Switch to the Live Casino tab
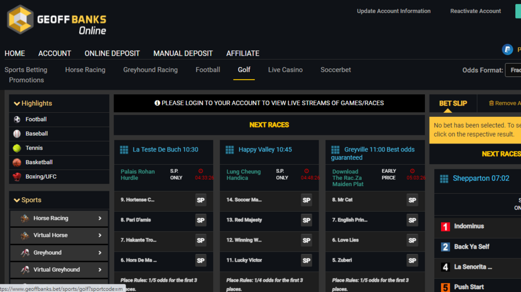The width and height of the screenshot is (521, 292). click(x=285, y=70)
